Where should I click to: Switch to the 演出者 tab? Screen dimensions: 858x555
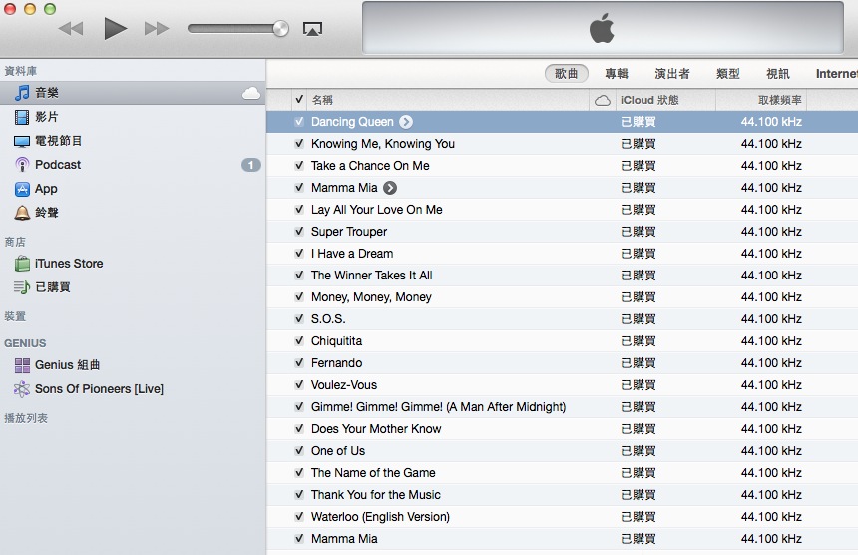coord(672,73)
